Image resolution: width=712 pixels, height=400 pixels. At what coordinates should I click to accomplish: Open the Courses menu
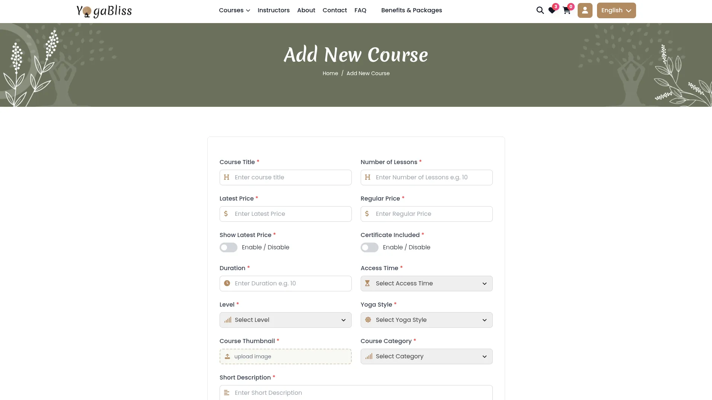point(234,10)
